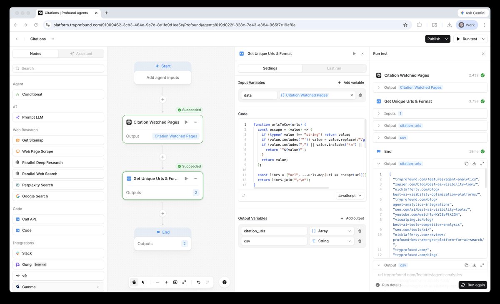500x304 pixels.
Task: Open the Publish dropdown arrow
Action: coord(447,39)
